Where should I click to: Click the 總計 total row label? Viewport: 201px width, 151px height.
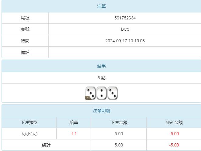[46, 145]
